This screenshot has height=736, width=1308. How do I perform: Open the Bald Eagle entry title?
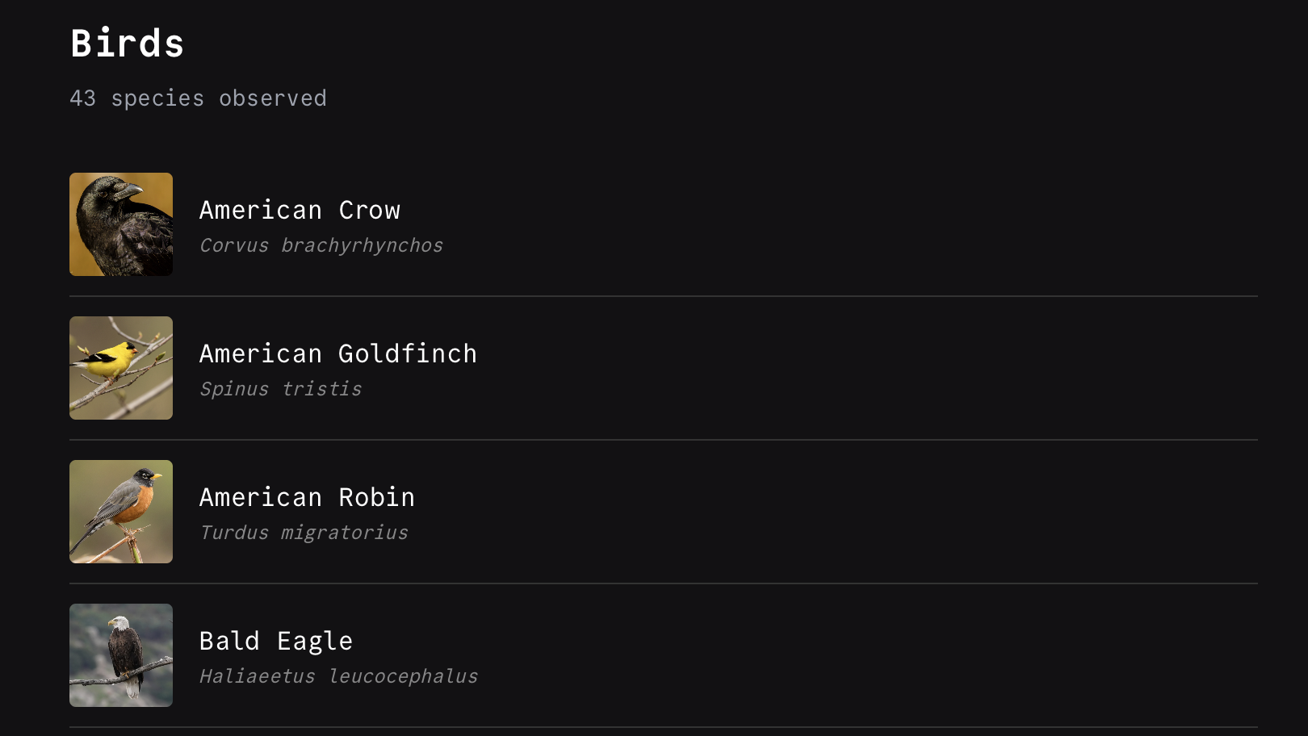[275, 641]
